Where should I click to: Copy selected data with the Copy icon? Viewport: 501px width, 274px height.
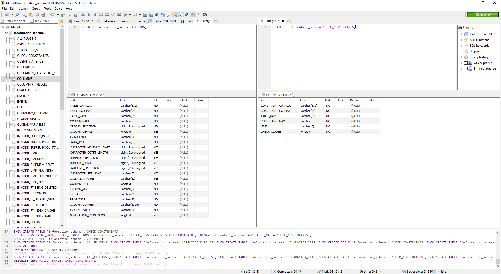click(x=25, y=15)
